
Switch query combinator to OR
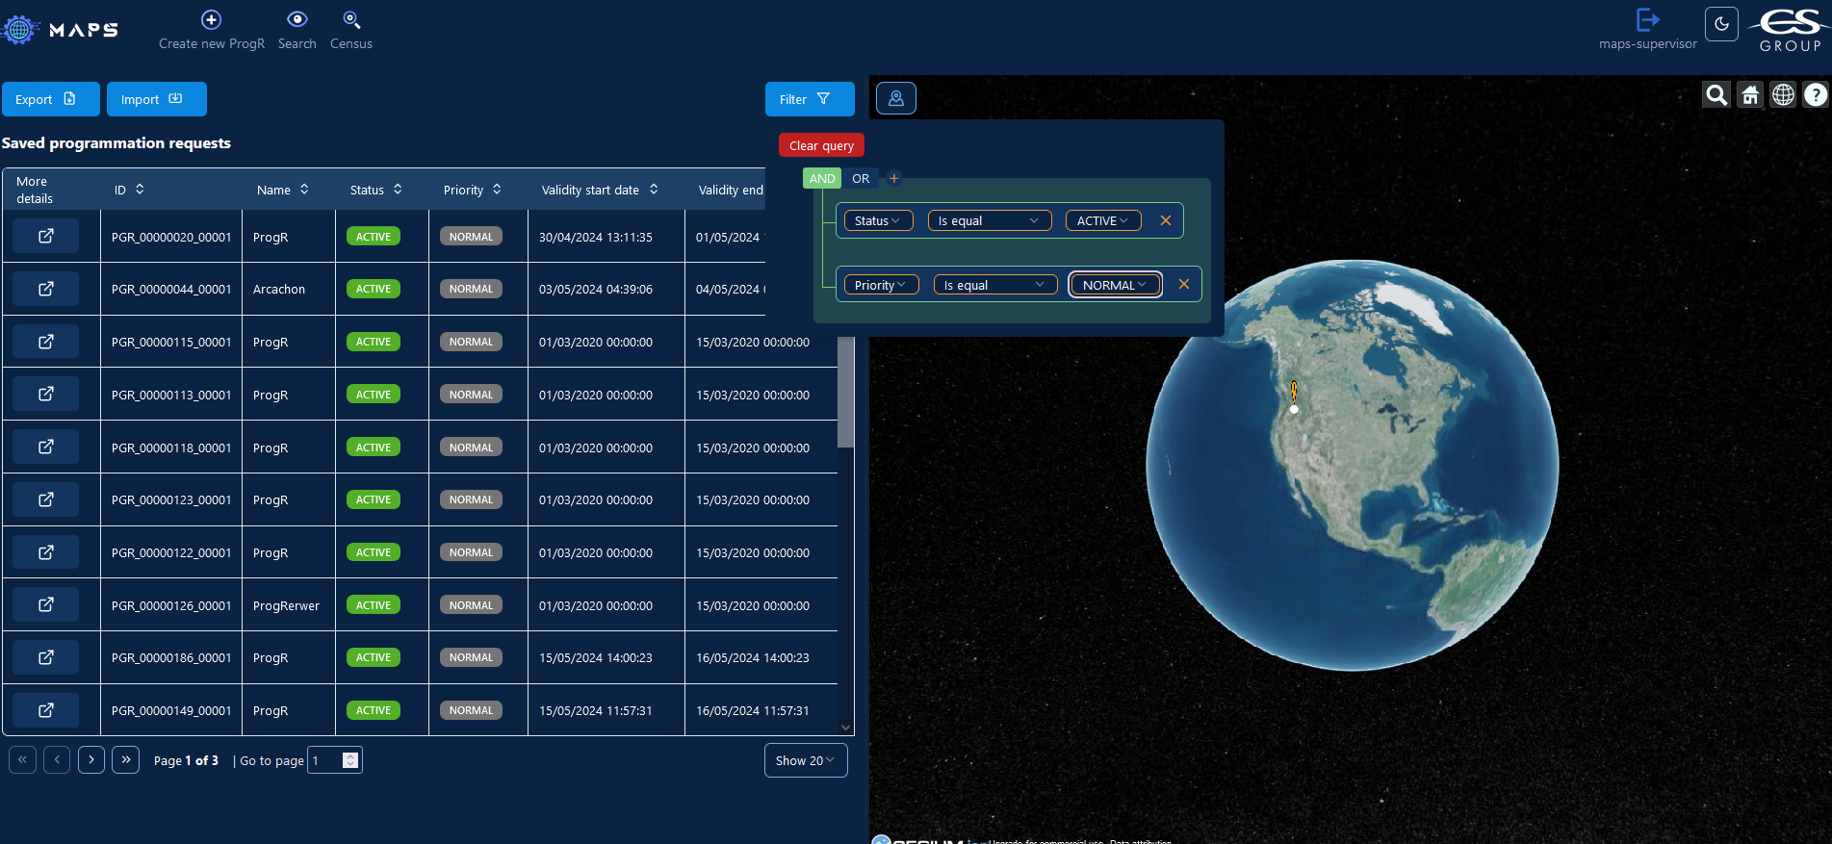click(860, 178)
